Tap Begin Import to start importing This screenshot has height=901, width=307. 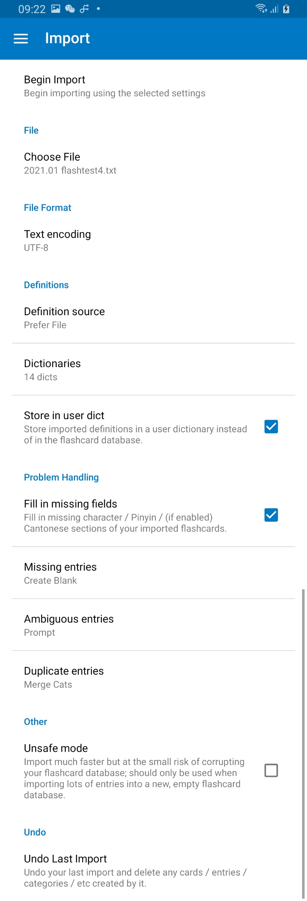[x=153, y=86]
